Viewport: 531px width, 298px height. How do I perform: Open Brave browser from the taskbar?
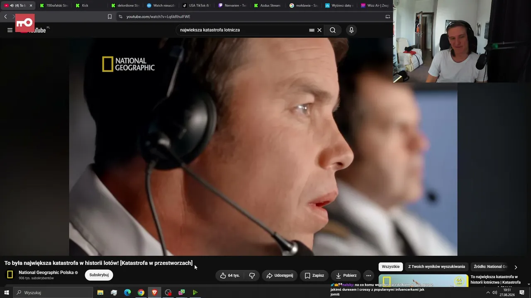coord(155,293)
